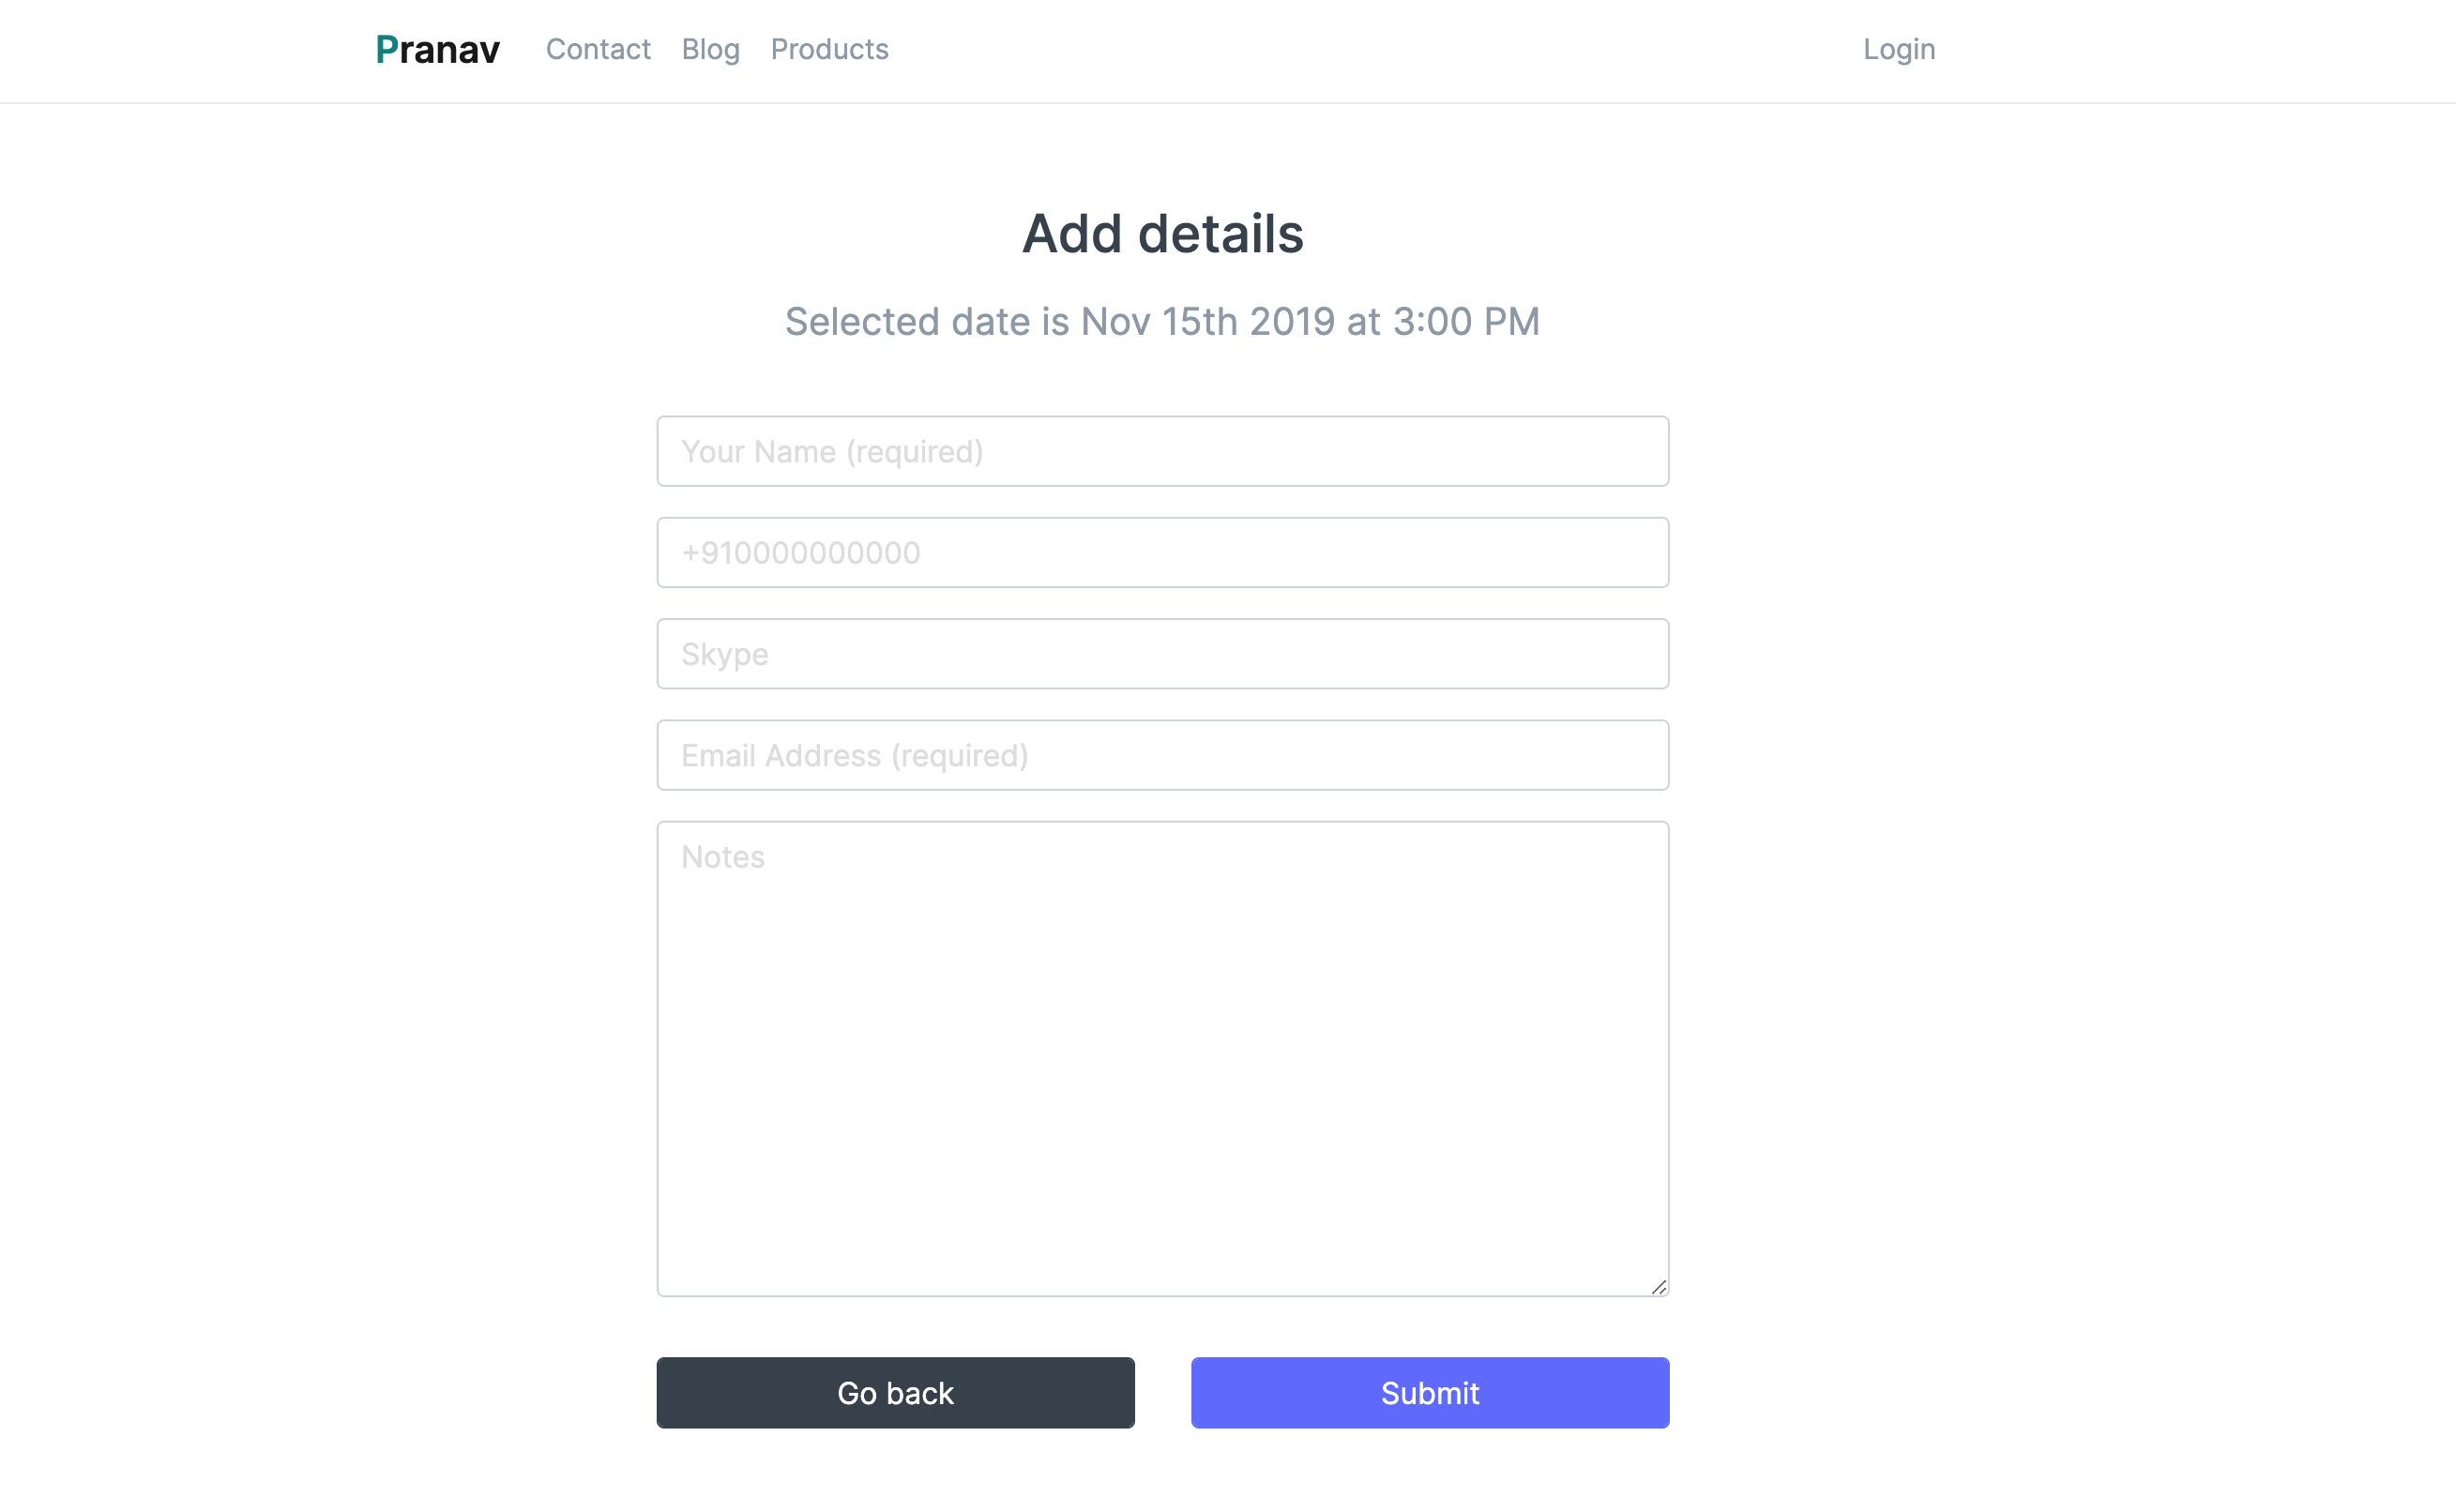Click the phone number field
2456x1512 pixels.
click(1162, 552)
